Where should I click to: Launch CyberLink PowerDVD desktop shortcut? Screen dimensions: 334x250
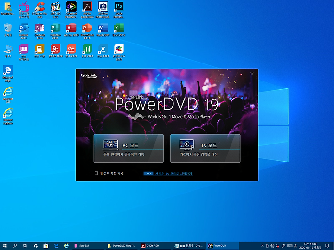pyautogui.click(x=71, y=10)
